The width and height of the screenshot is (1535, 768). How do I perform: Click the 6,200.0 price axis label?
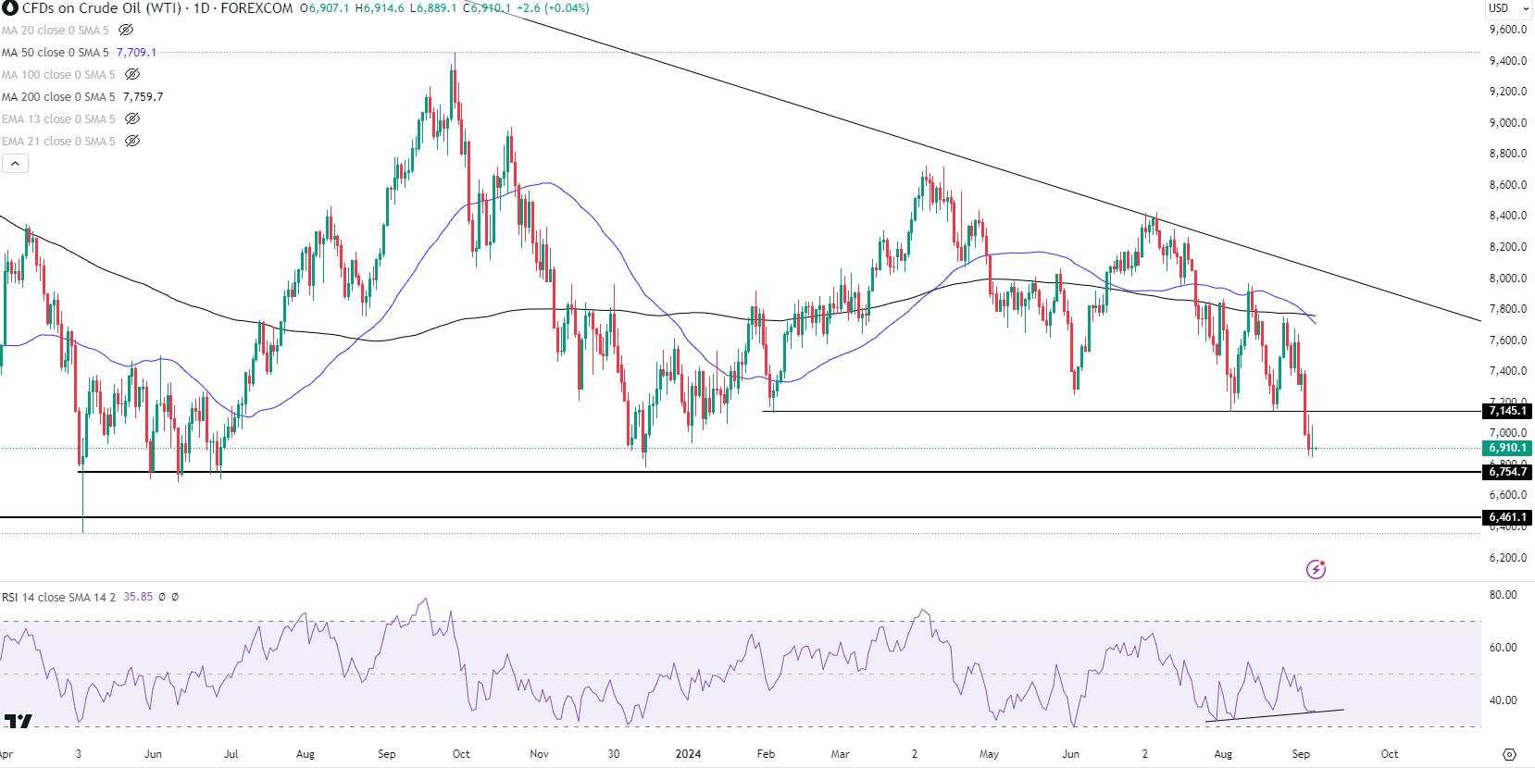[x=1507, y=558]
